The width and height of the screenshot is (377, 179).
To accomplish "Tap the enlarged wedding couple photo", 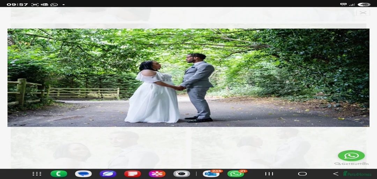I will (188, 78).
